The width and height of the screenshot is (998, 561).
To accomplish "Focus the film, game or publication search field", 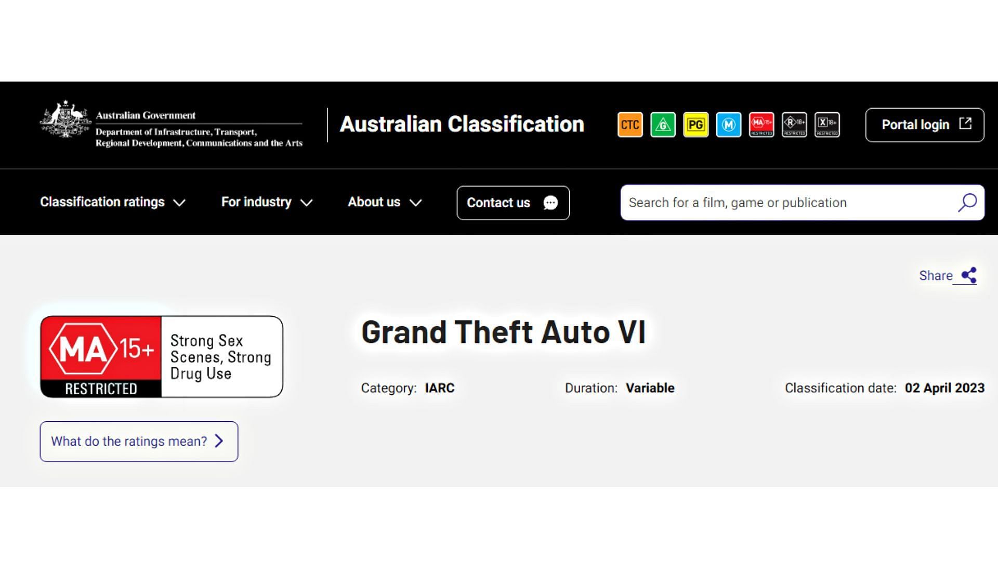I will pyautogui.click(x=802, y=203).
